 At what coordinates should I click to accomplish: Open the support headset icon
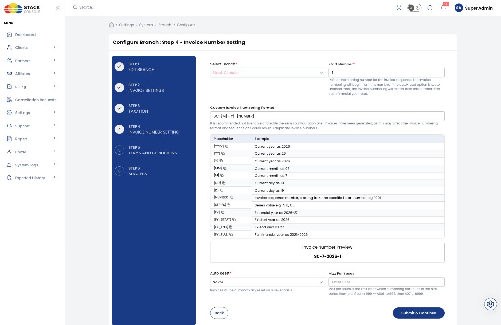pyautogui.click(x=430, y=8)
